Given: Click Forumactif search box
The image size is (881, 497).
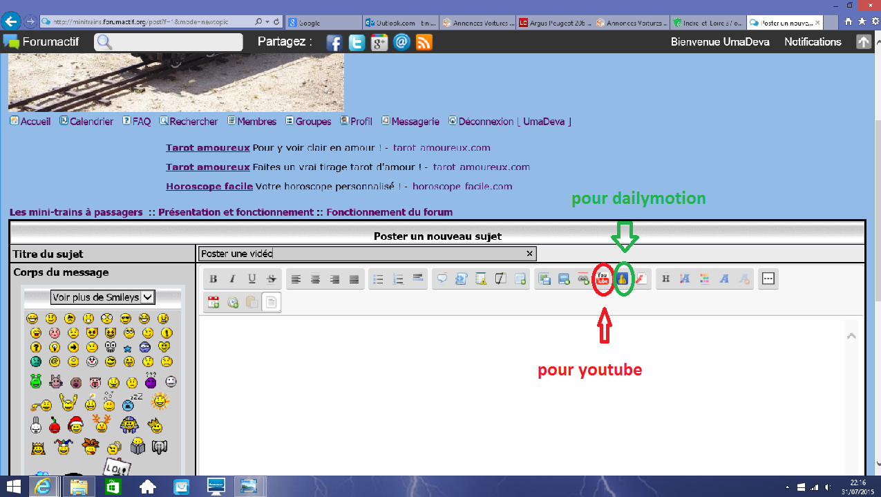Looking at the screenshot, I should point(169,42).
